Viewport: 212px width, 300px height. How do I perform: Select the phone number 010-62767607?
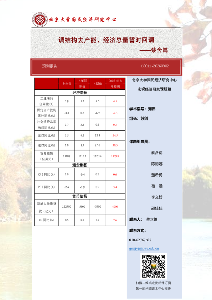140,240
